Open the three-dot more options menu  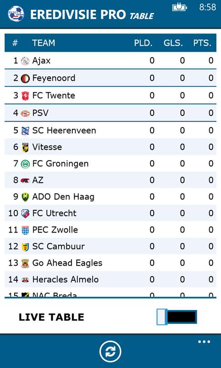[204, 342]
